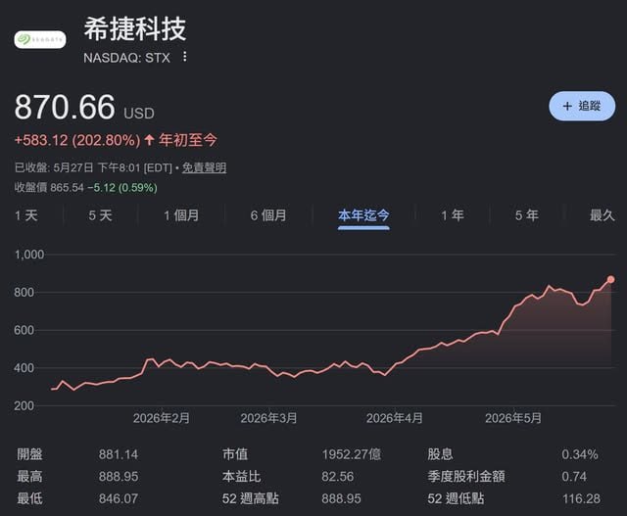Click the 52 週低點 label
This screenshot has height=516, width=627.
pos(456,498)
